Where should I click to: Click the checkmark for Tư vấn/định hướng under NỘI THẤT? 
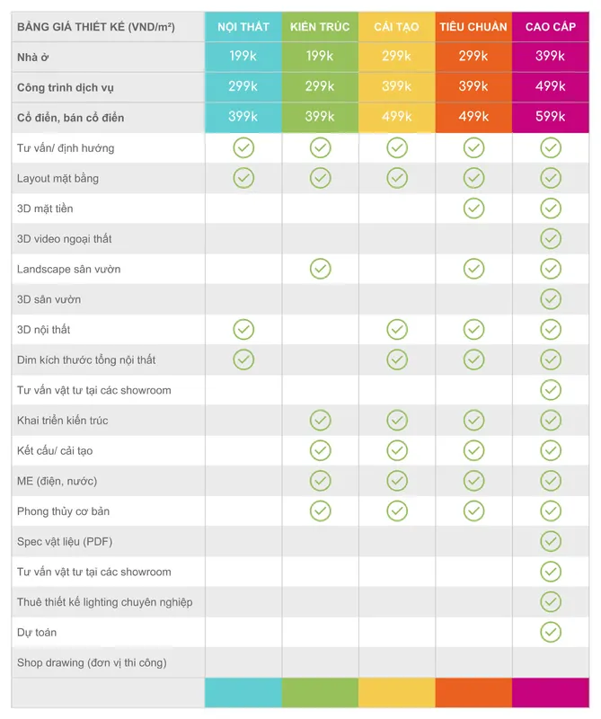[x=243, y=147]
